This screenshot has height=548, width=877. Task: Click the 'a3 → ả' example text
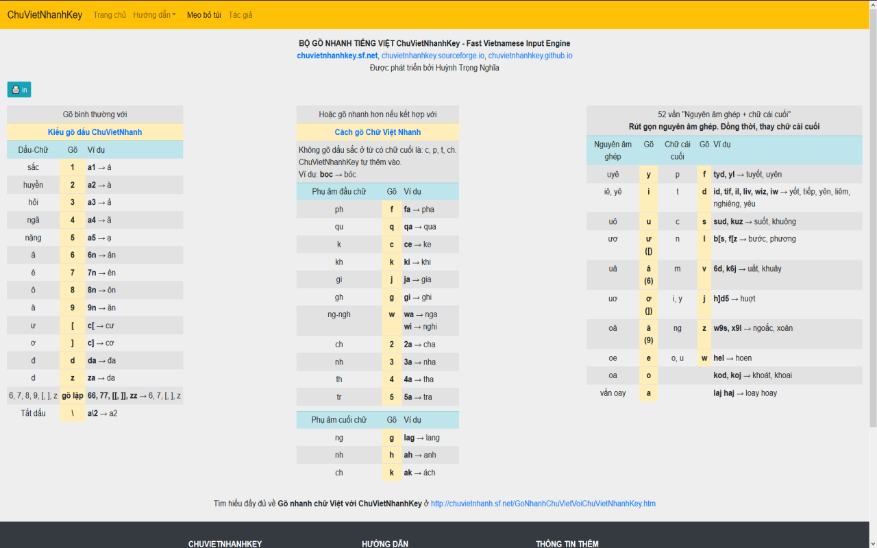pyautogui.click(x=99, y=203)
